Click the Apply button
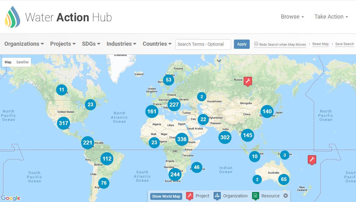Image resolution: width=356 pixels, height=202 pixels. tap(242, 44)
